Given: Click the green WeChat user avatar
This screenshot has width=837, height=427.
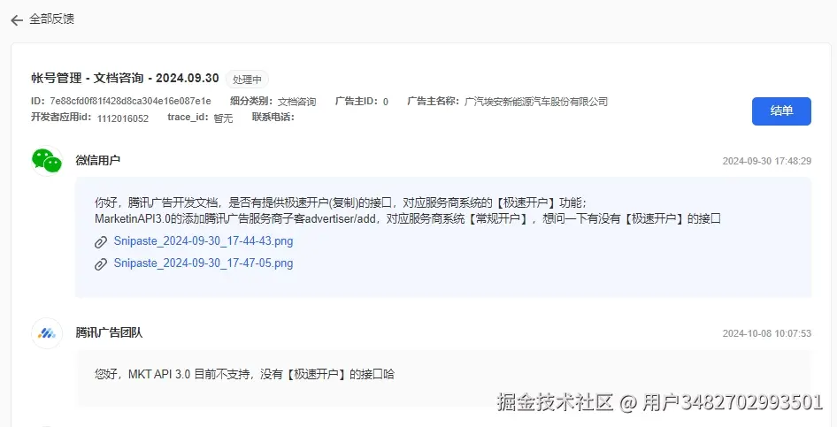Looking at the screenshot, I should point(47,161).
